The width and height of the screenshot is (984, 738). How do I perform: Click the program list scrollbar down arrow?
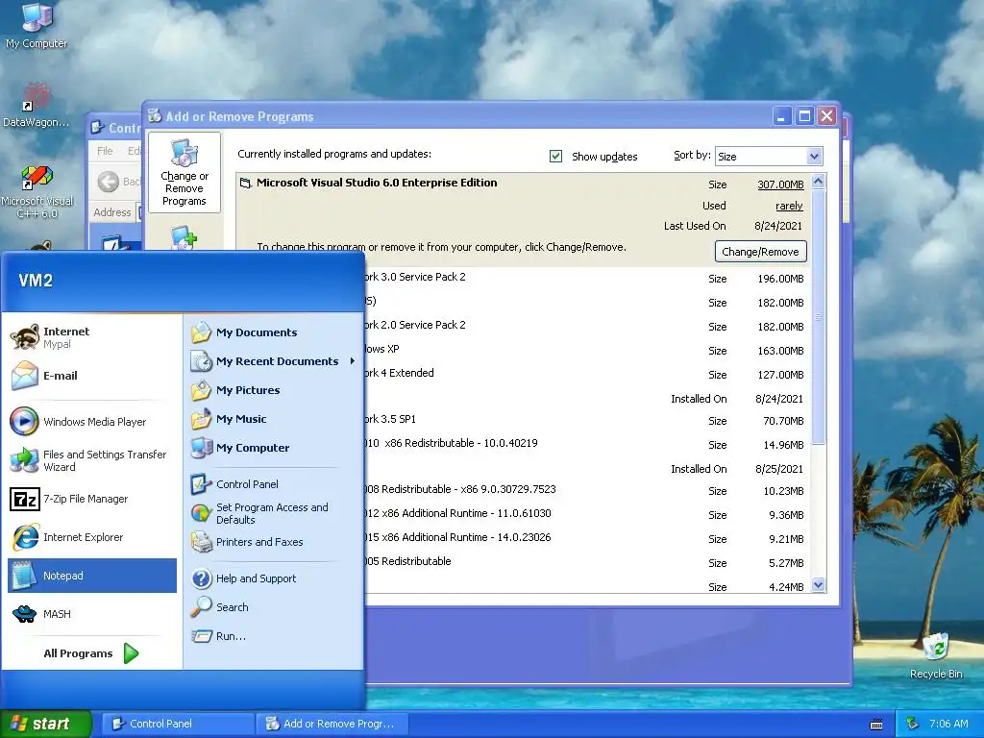coord(818,585)
